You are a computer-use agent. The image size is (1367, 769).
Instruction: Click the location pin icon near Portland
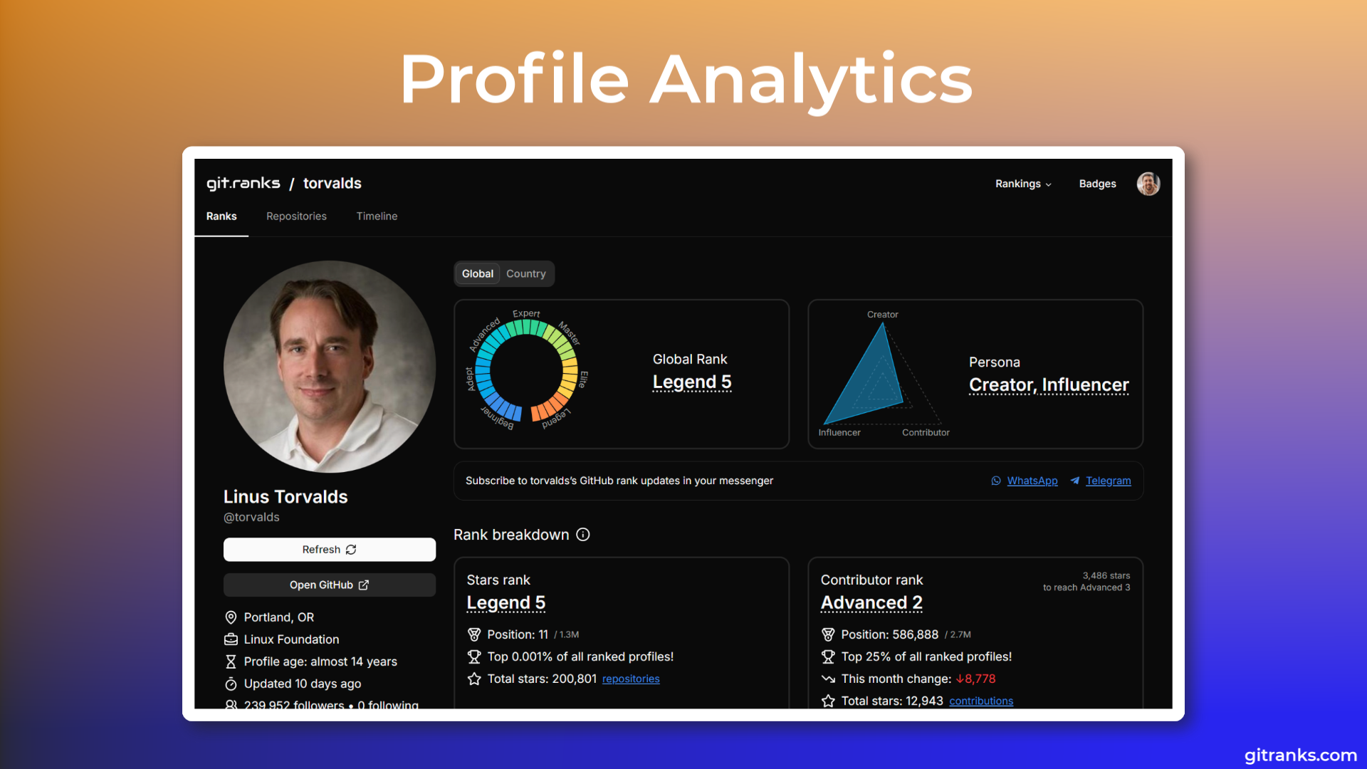tap(231, 617)
